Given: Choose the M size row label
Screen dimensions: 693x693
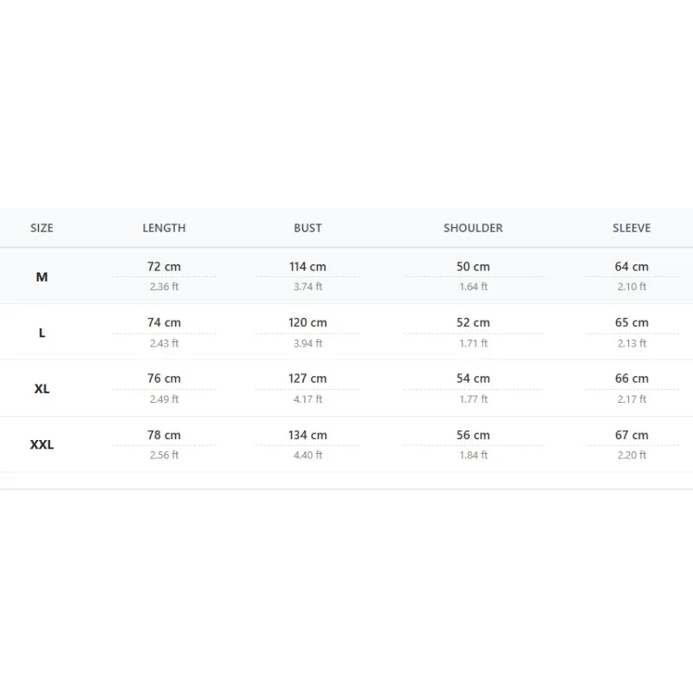Looking at the screenshot, I should coord(42,277).
